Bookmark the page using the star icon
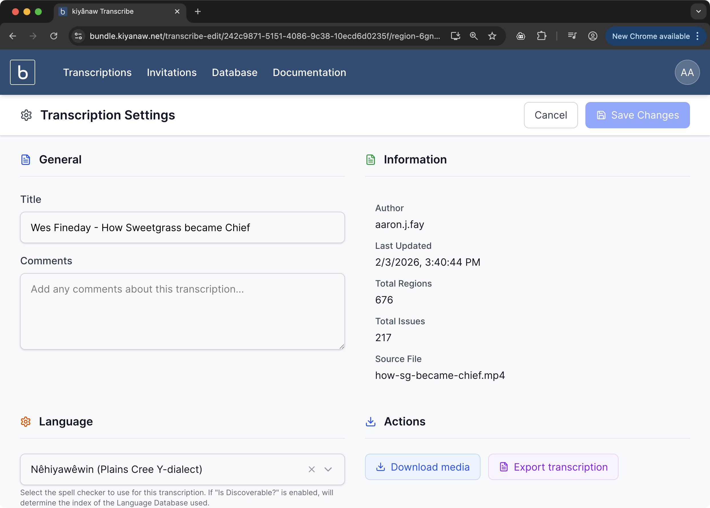This screenshot has width=710, height=508. [x=492, y=36]
